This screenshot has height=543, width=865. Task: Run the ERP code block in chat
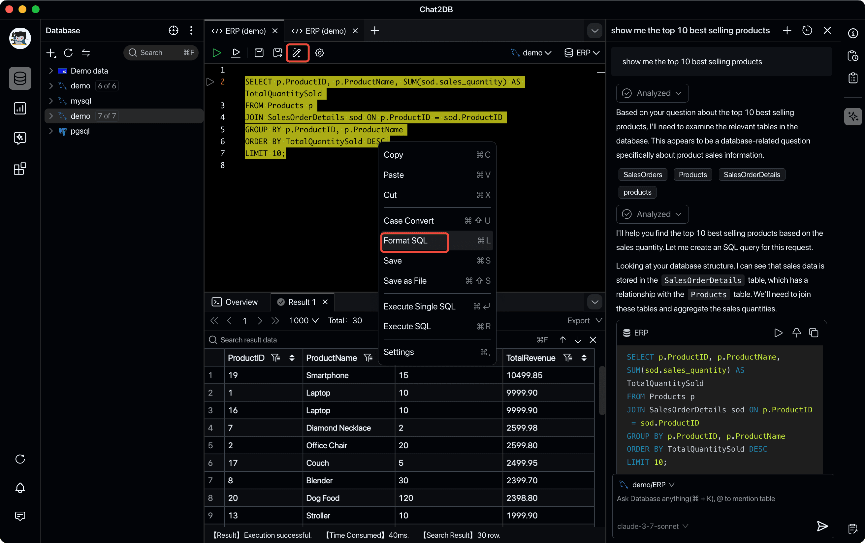pyautogui.click(x=778, y=333)
